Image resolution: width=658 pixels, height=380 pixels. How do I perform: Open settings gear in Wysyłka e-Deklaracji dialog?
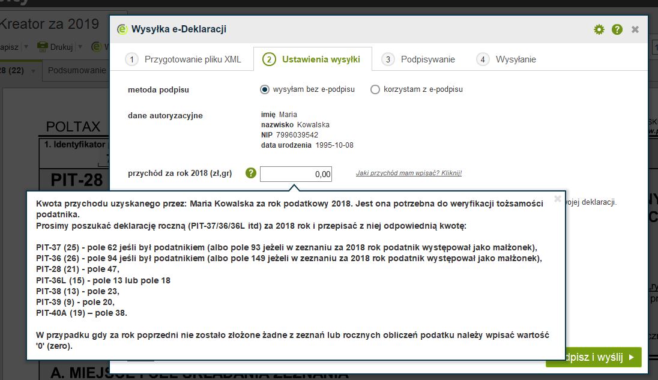coord(599,29)
